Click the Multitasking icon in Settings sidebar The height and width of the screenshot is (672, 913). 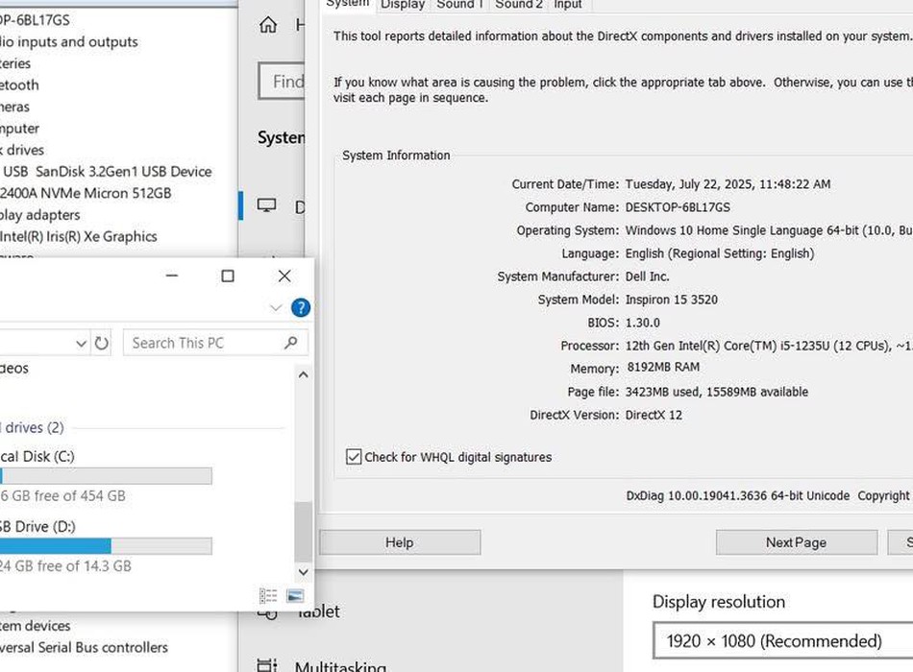pos(267,664)
